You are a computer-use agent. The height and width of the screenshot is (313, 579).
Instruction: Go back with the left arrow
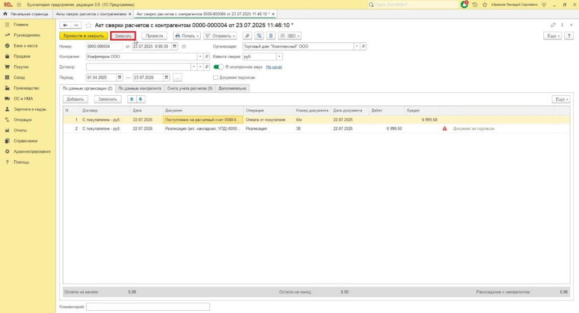[65, 25]
